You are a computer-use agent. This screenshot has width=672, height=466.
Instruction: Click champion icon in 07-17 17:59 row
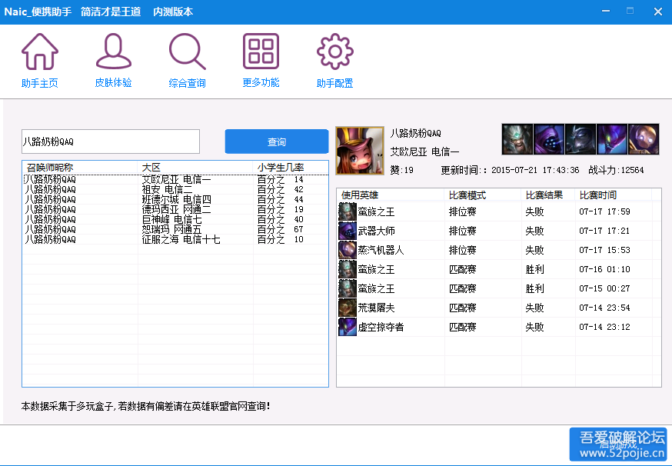click(348, 211)
